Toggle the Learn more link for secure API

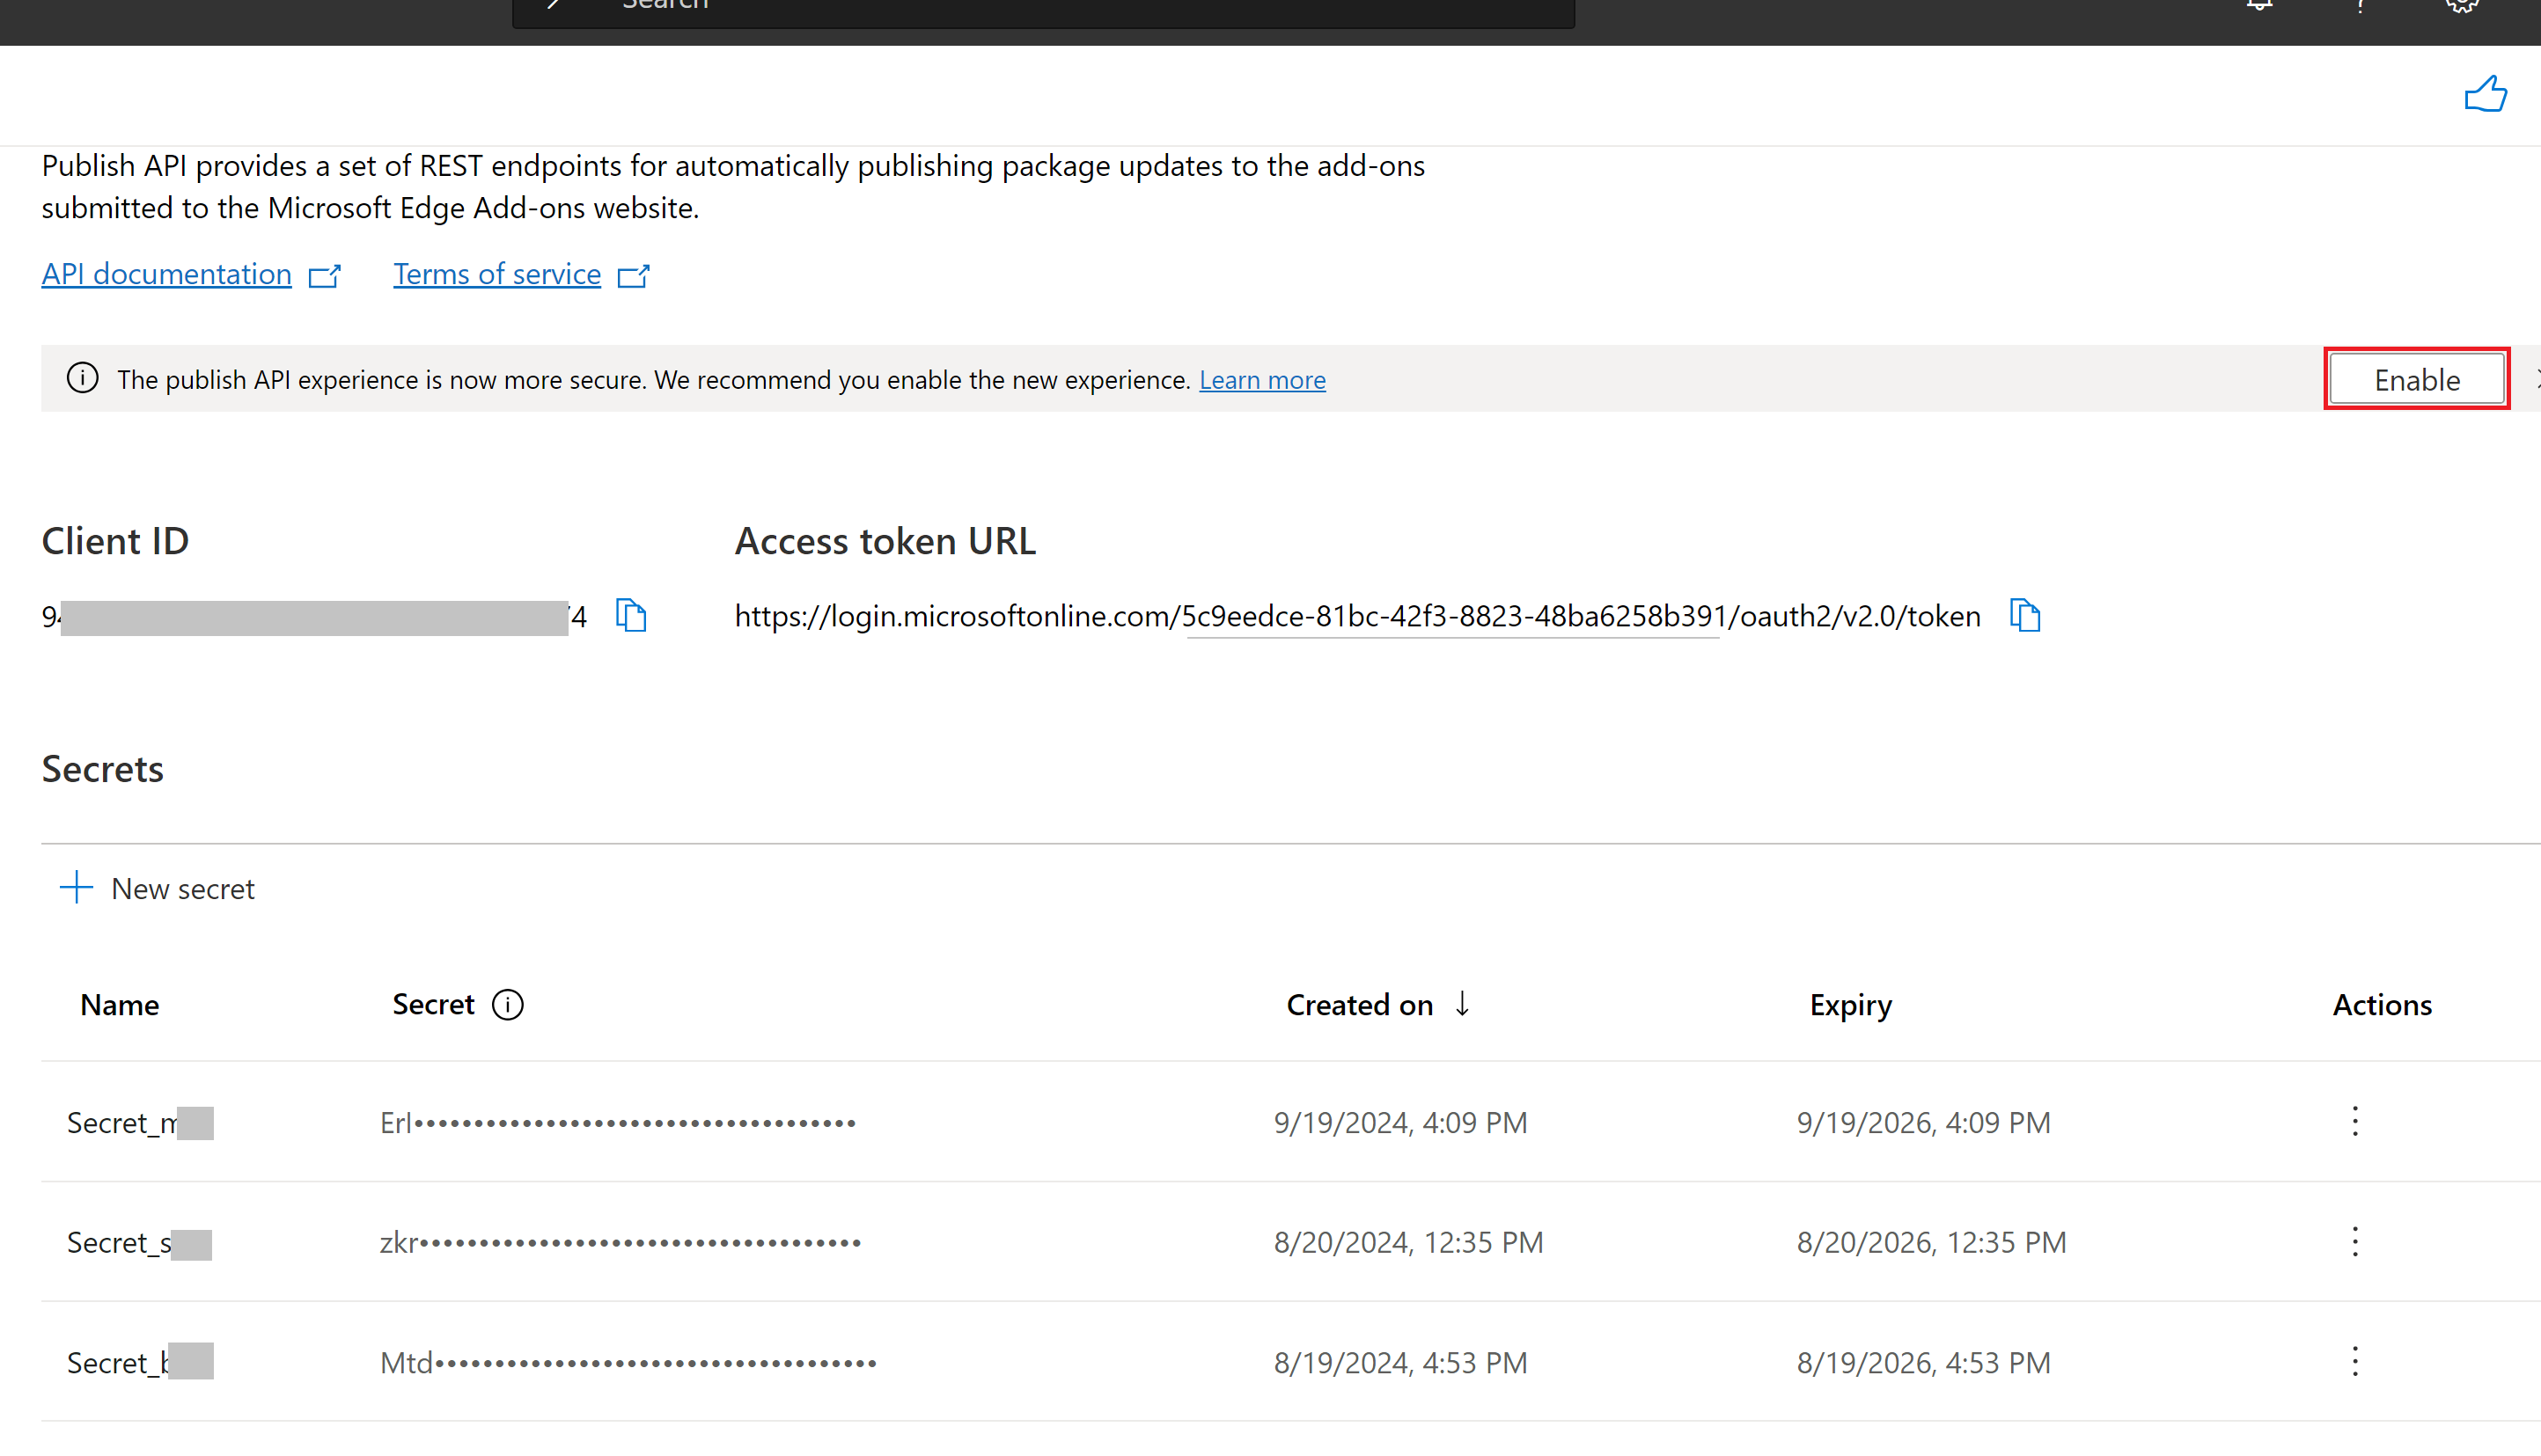1262,378
